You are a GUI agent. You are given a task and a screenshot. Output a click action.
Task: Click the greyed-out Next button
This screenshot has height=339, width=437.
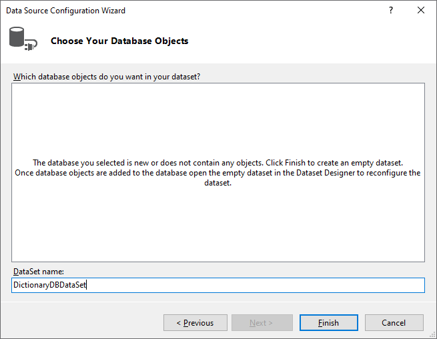[x=261, y=323]
